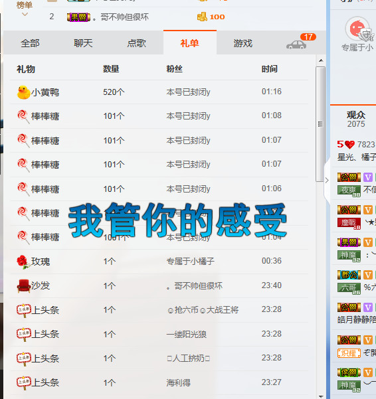Click the 郡公 rank badge
This screenshot has width=376, height=399.
pos(349,275)
